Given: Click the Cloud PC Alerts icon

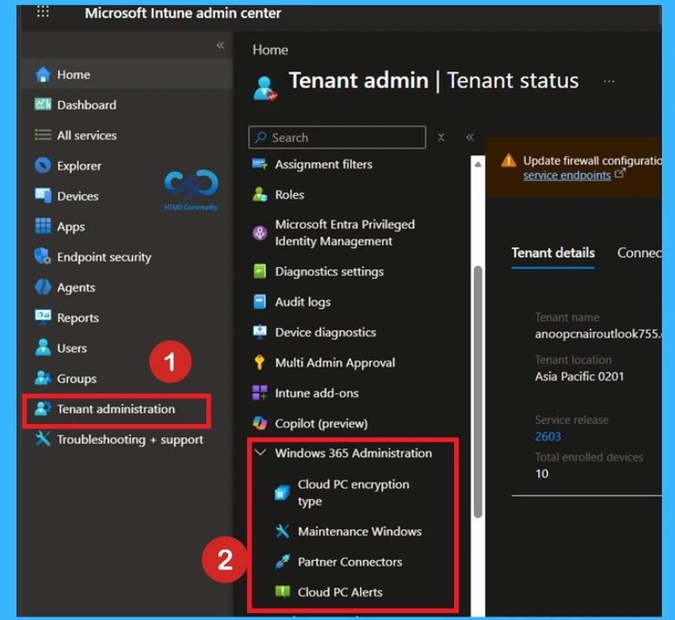Looking at the screenshot, I should [x=283, y=591].
